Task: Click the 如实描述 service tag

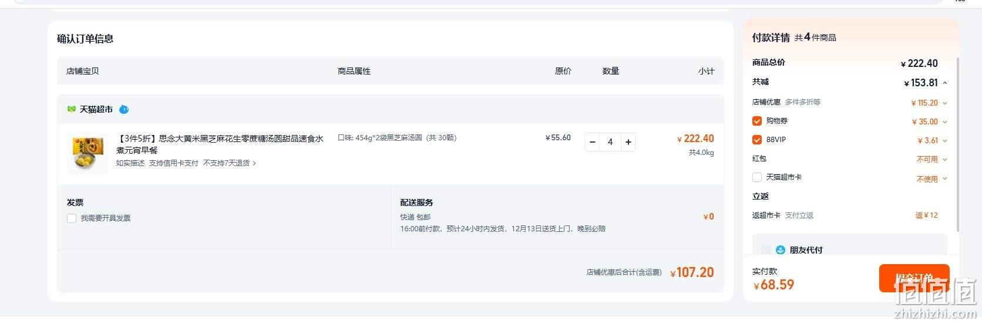Action: pyautogui.click(x=130, y=163)
